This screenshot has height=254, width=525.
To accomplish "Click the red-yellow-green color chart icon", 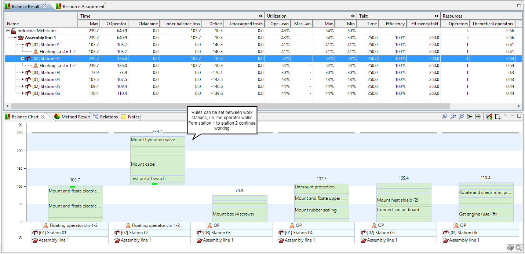I will point(489,117).
